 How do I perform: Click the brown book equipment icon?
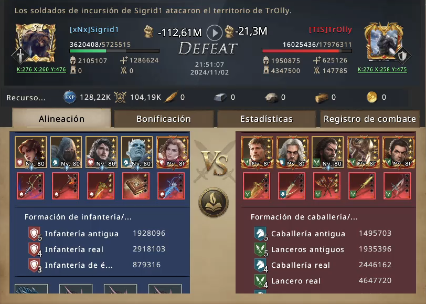[x=136, y=186]
